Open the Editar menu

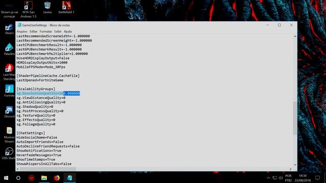(33, 32)
